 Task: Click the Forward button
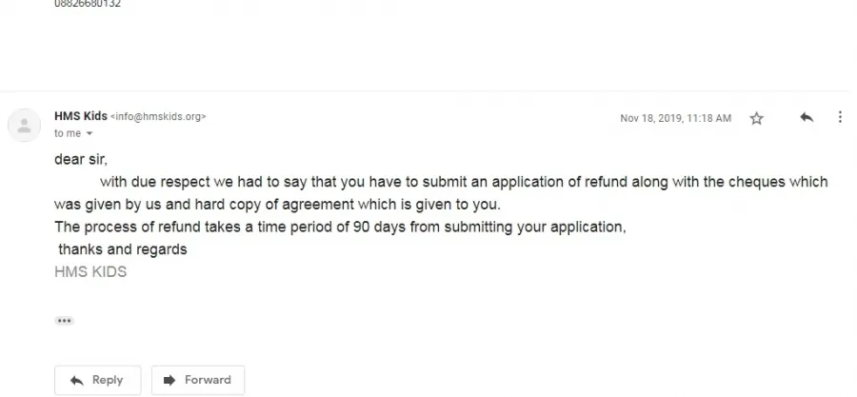click(x=198, y=380)
